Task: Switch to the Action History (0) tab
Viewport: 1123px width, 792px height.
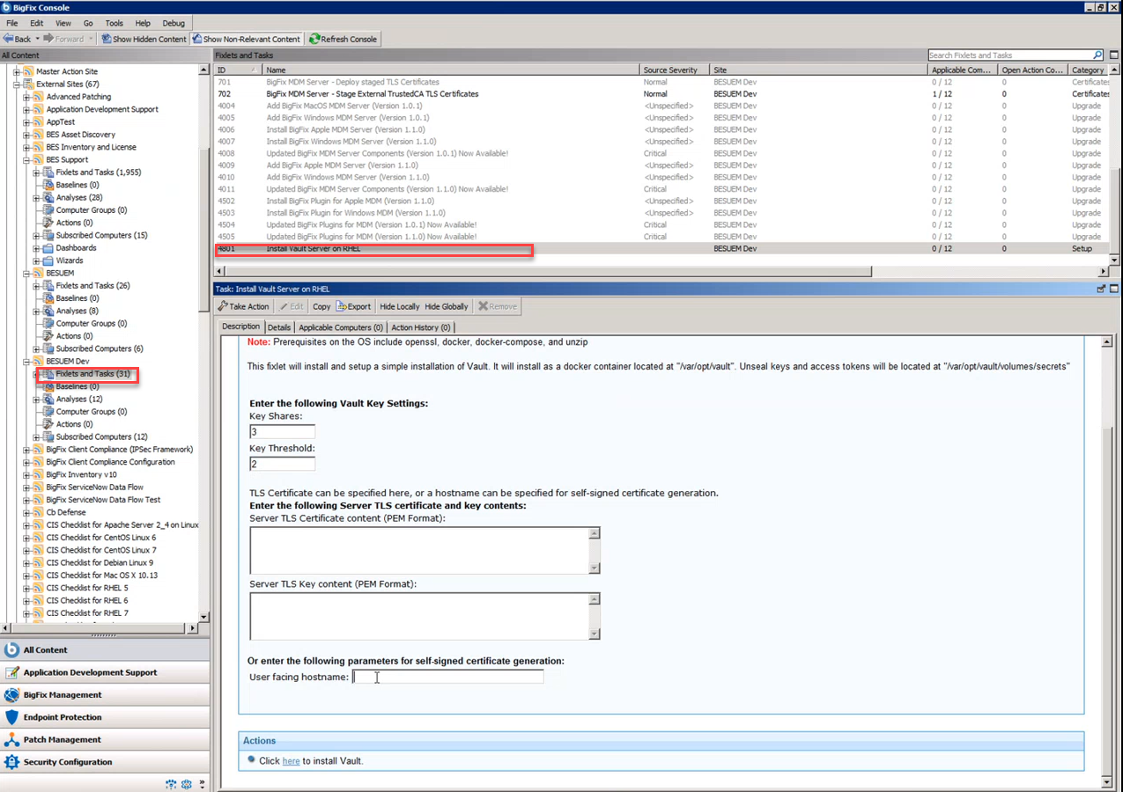Action: [x=421, y=327]
